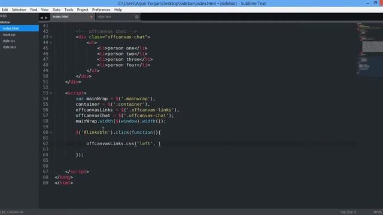Open the Tools menu
Viewport: 383px width, 215px height.
pos(69,10)
